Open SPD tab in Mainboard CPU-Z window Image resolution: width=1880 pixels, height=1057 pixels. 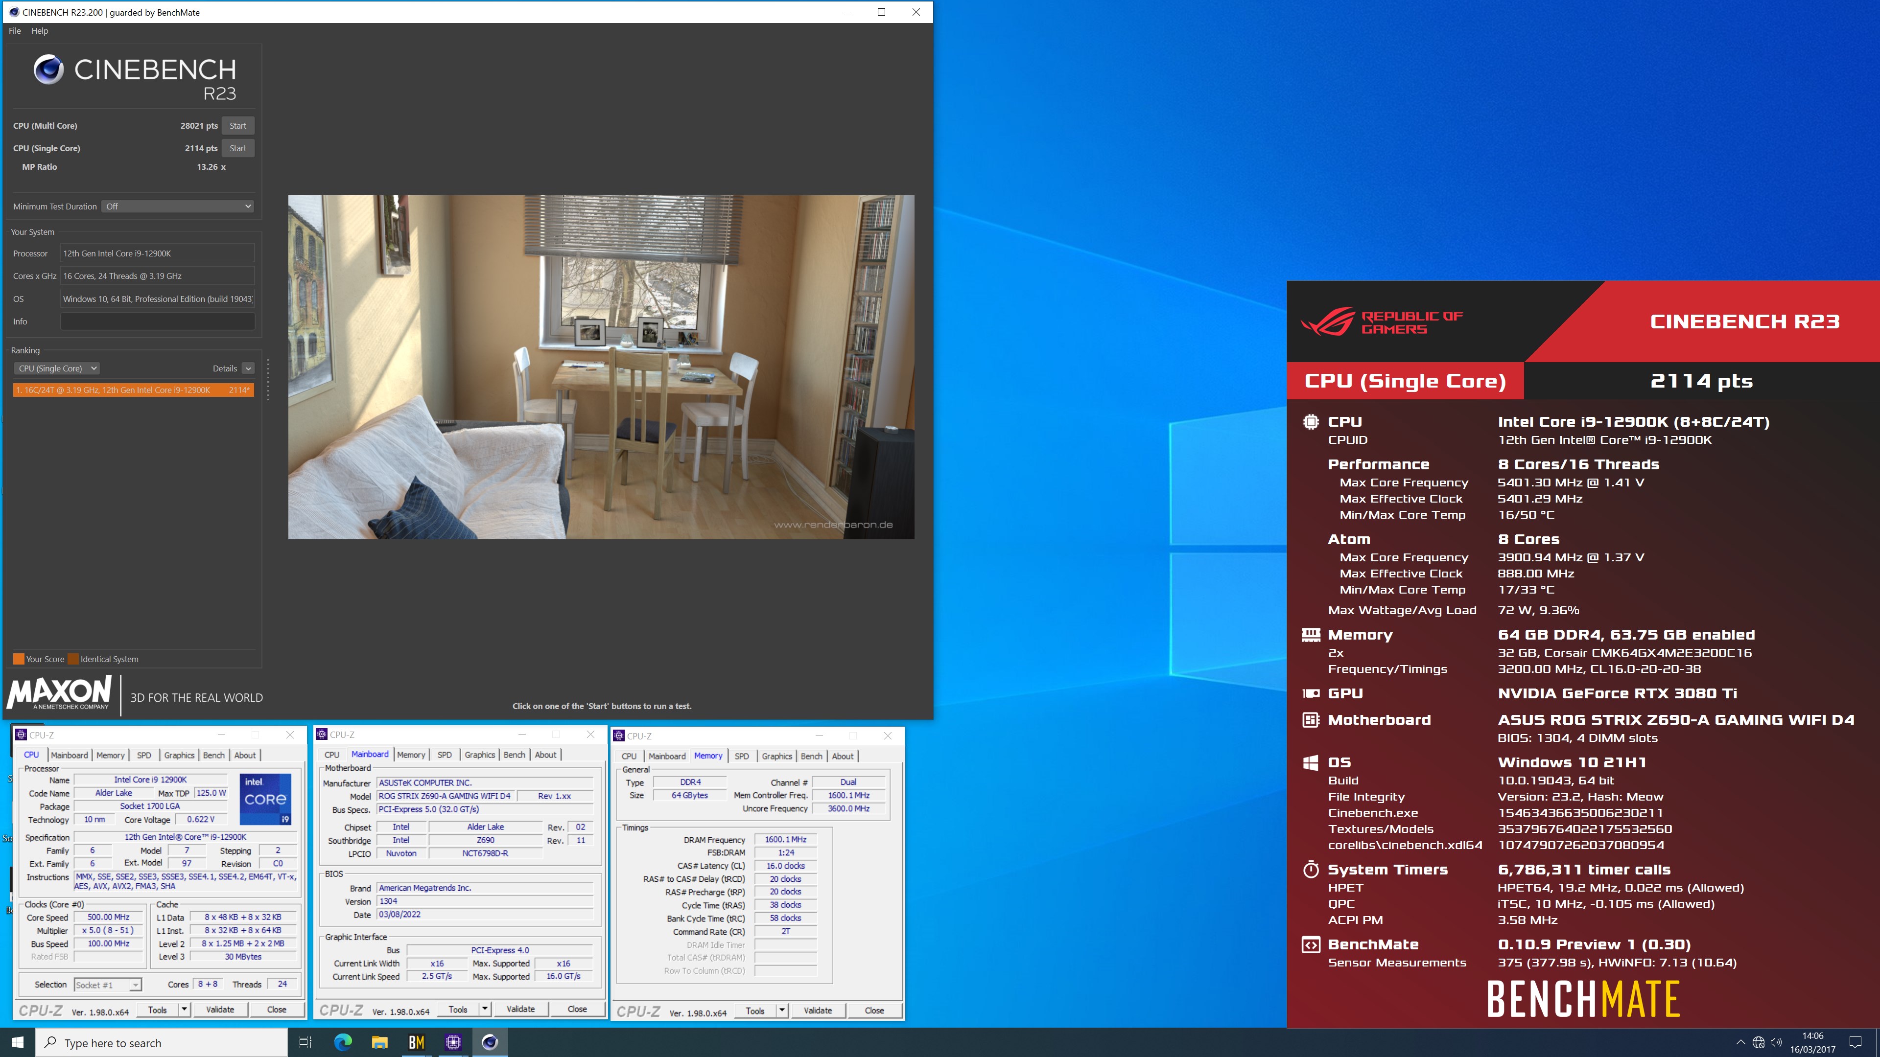tap(445, 755)
